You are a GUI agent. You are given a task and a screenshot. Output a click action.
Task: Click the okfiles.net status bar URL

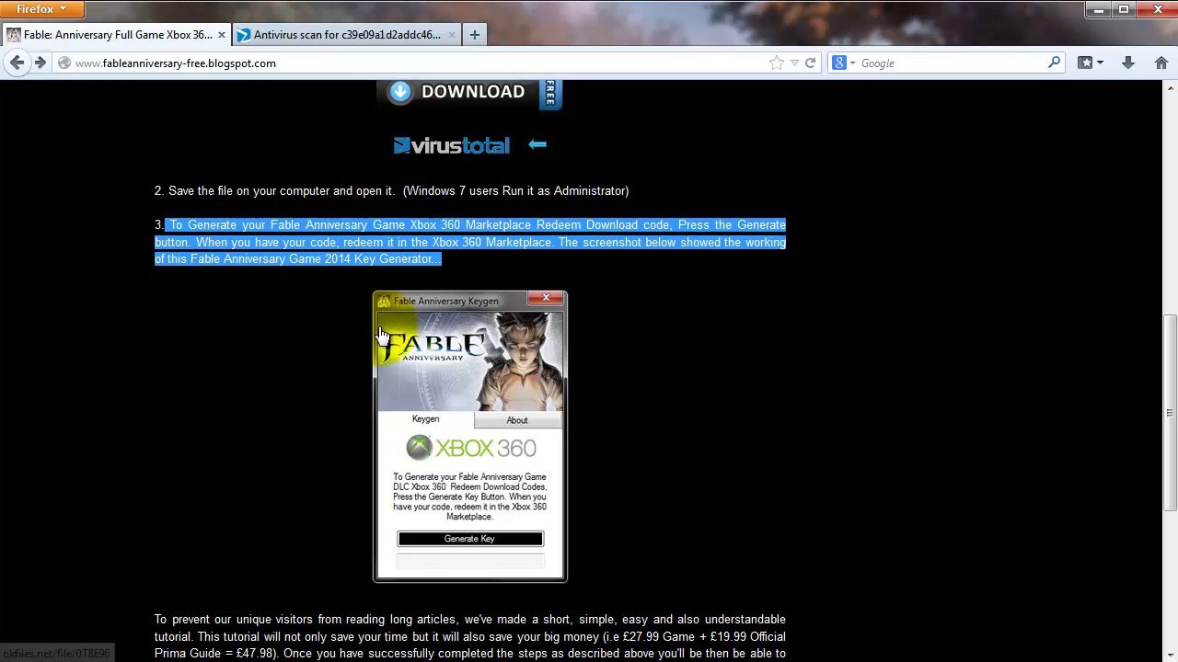click(56, 654)
